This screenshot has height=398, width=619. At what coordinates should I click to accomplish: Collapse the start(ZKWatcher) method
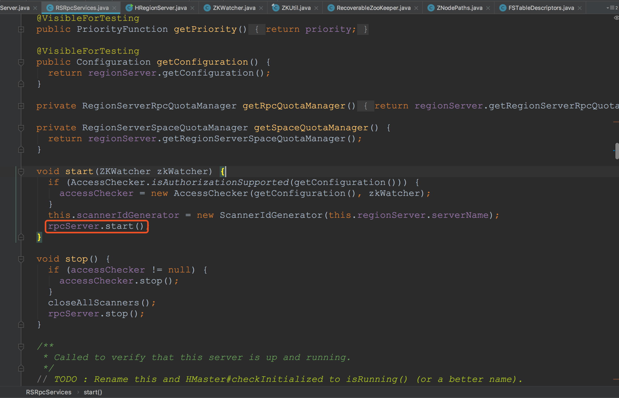point(21,172)
